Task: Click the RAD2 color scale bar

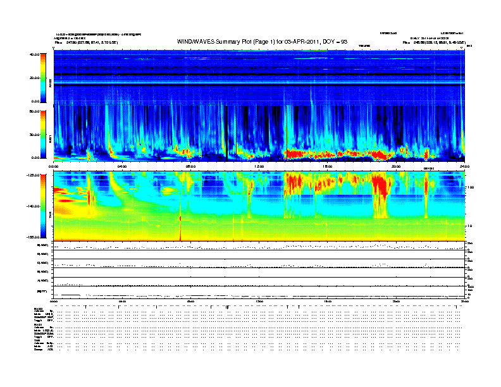Action: pyautogui.click(x=43, y=78)
